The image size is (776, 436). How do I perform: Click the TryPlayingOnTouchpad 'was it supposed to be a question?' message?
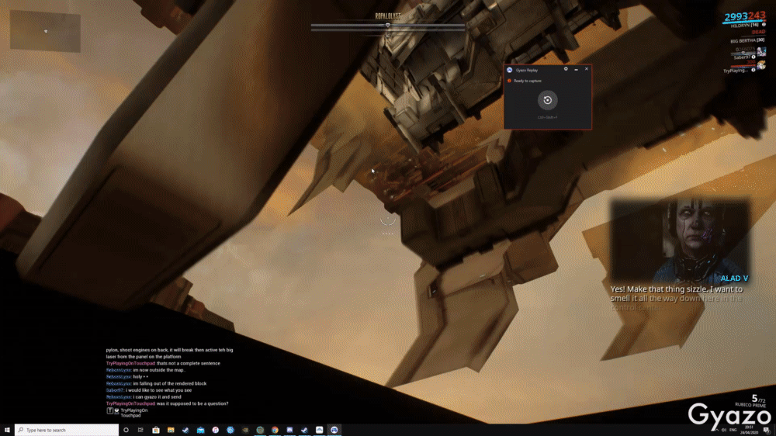[168, 403]
